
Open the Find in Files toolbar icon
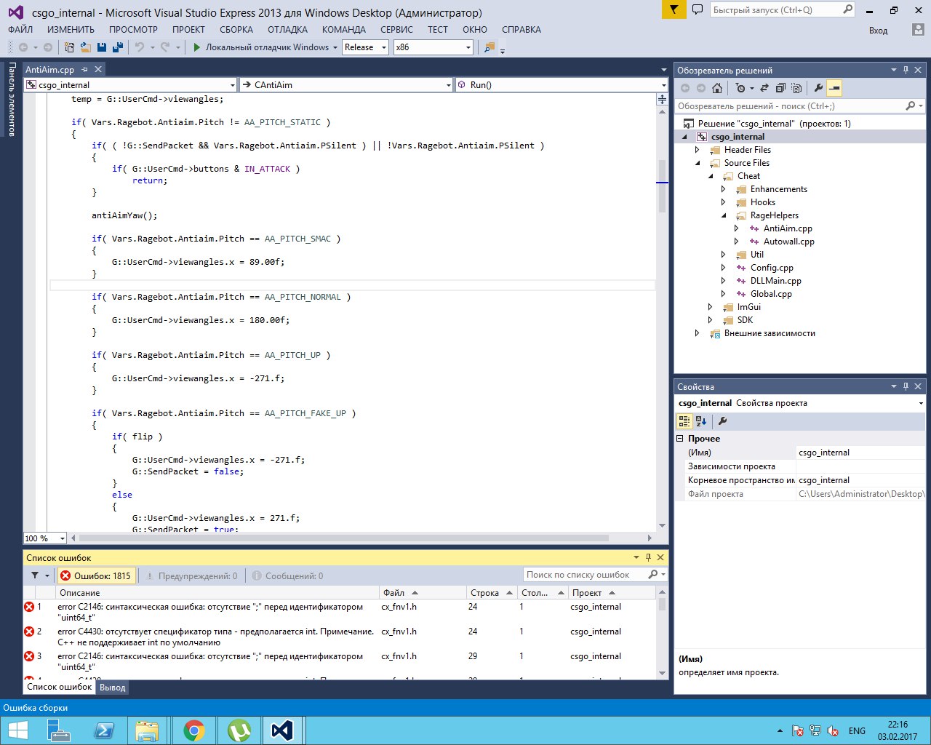pyautogui.click(x=490, y=47)
